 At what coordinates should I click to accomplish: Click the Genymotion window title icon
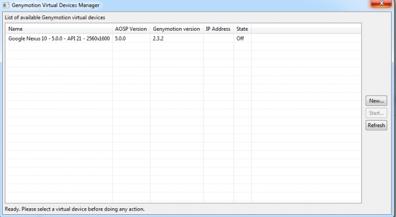click(6, 5)
